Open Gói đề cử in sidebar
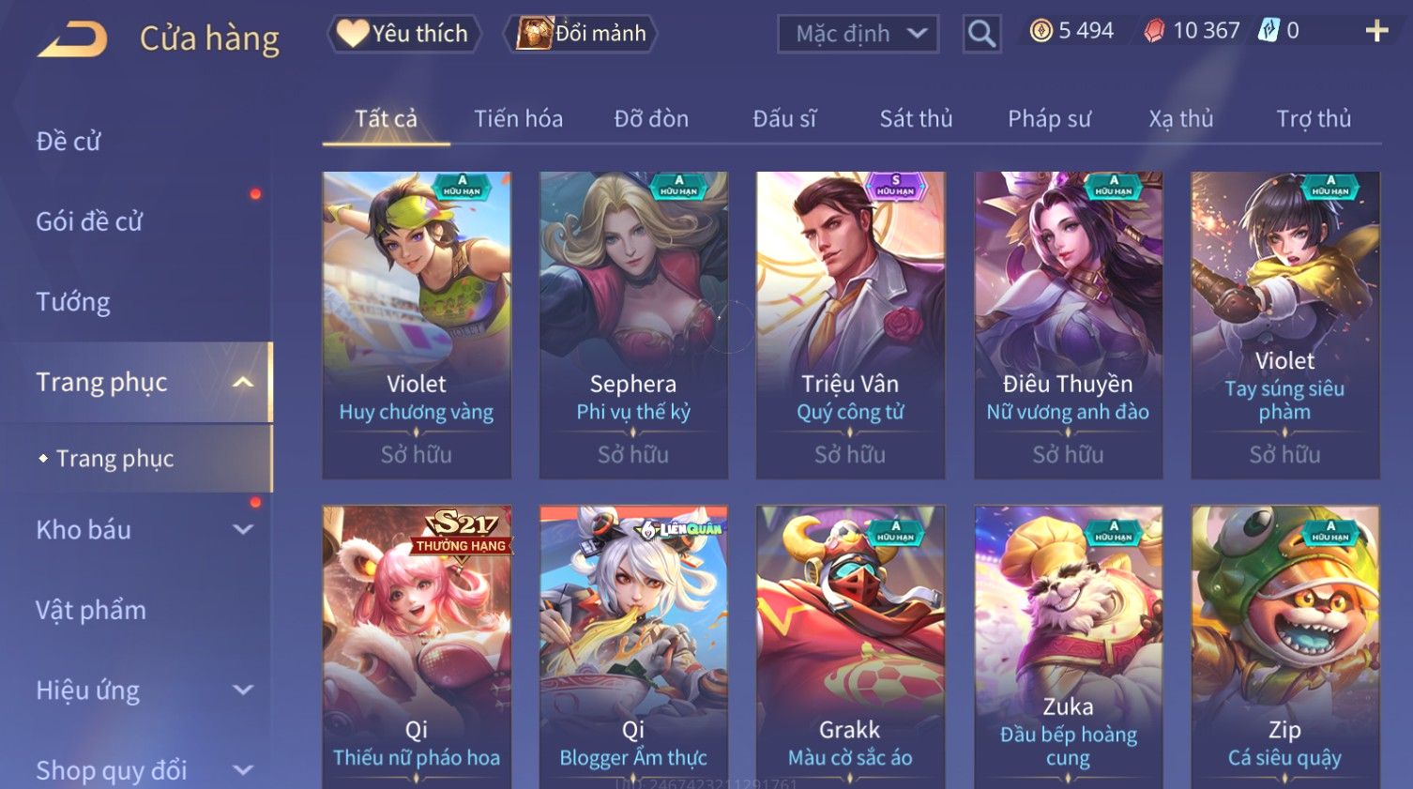The image size is (1413, 789). coord(89,221)
